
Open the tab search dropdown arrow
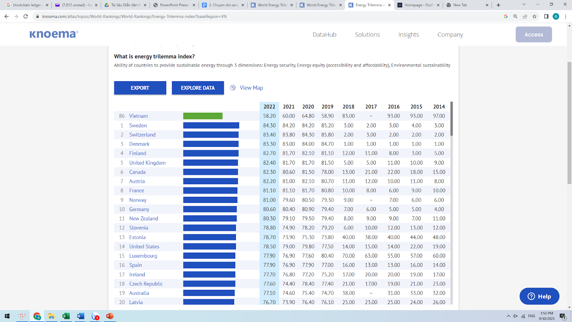pyautogui.click(x=524, y=5)
